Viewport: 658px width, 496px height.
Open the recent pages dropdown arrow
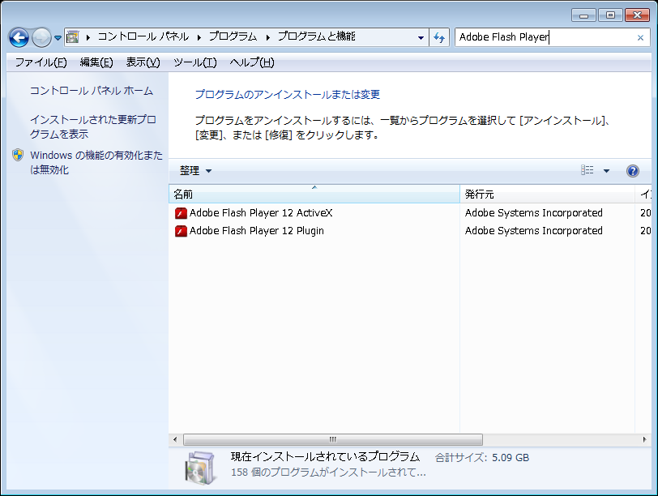[x=58, y=38]
